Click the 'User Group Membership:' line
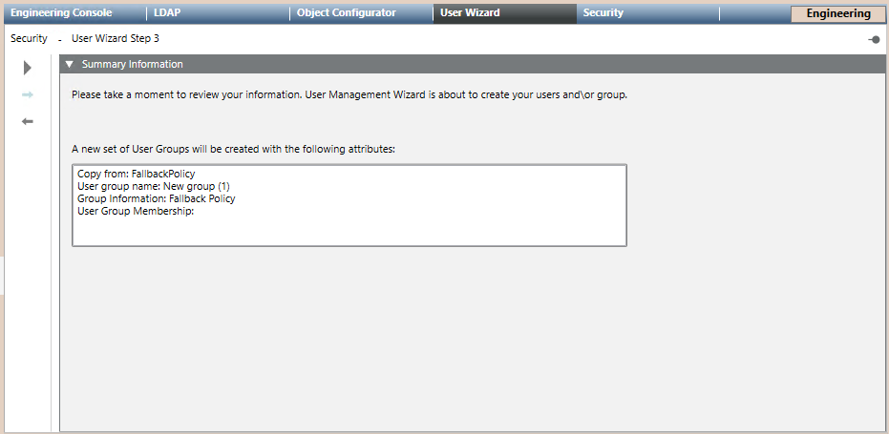Image resolution: width=889 pixels, height=434 pixels. 136,212
